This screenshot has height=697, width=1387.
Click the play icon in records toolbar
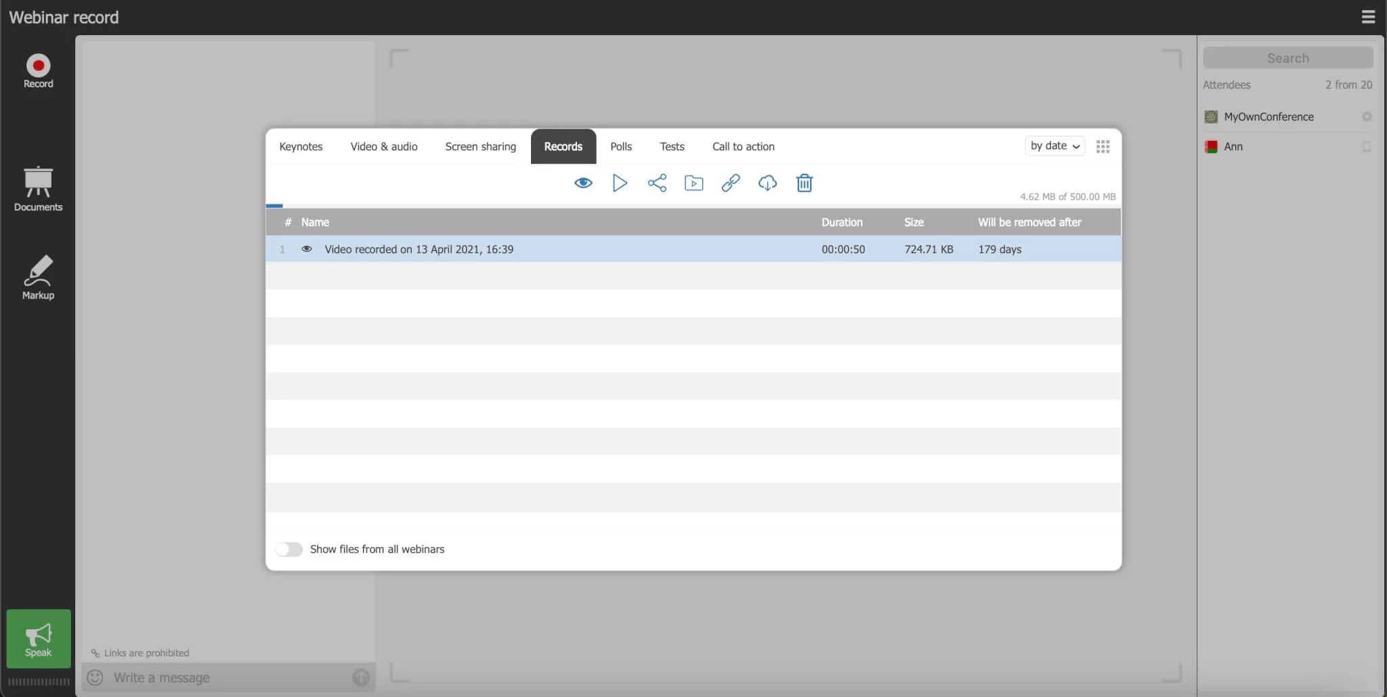point(619,183)
